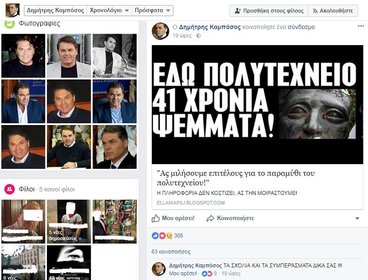Select the Δημήτρης Καμπόσος name tab
368x280 pixels.
[55, 11]
